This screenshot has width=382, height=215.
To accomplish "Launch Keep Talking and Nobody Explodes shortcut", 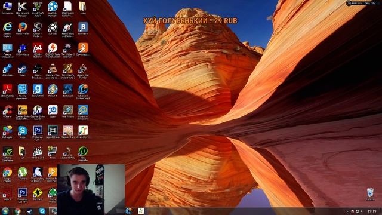I will click(67, 29).
